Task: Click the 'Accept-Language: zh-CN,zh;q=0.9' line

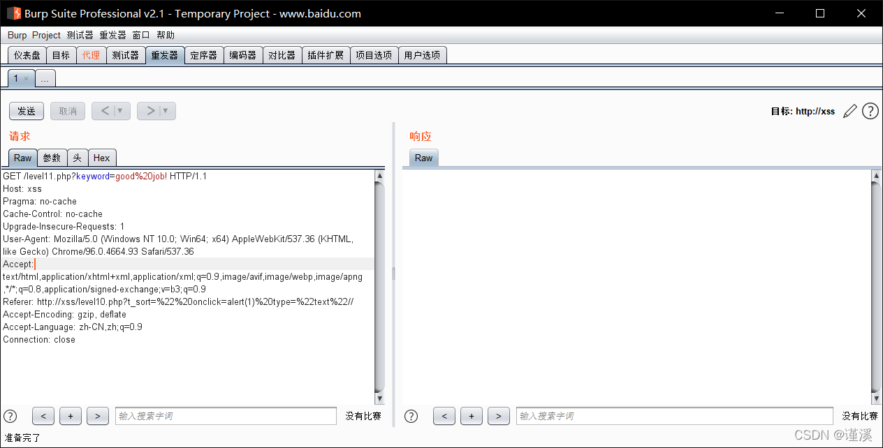Action: (73, 327)
